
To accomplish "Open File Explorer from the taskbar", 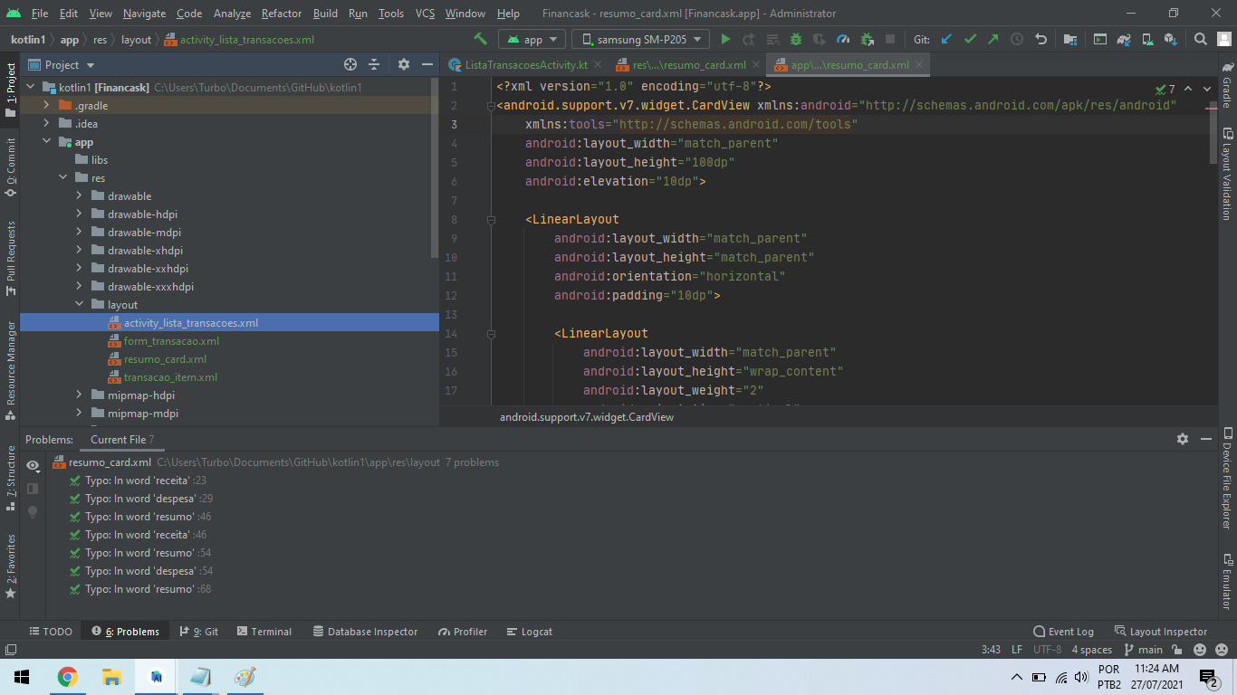I will tap(111, 677).
